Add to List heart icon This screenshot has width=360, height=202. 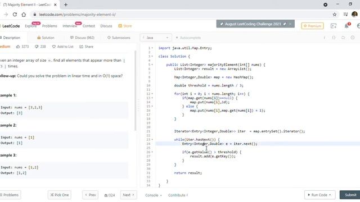pos(54,47)
